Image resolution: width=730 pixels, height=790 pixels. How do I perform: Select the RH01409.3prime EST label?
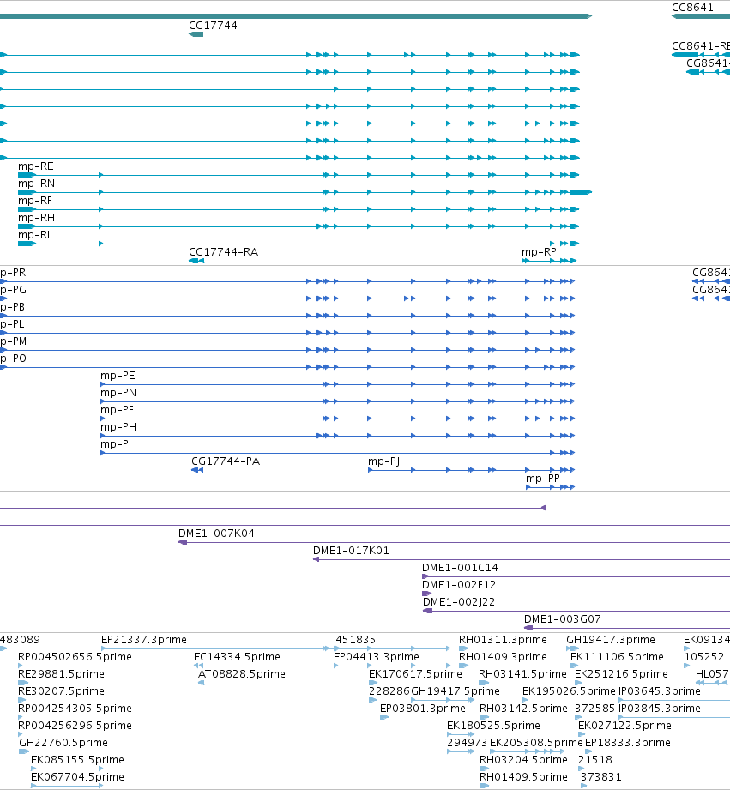503,656
